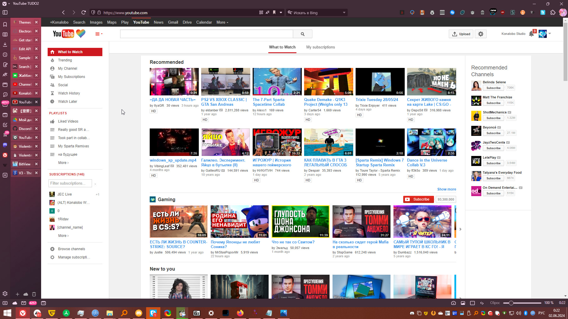Toggle tab tiling in status bar
Screen dimensions: 568x319
(x=472, y=303)
